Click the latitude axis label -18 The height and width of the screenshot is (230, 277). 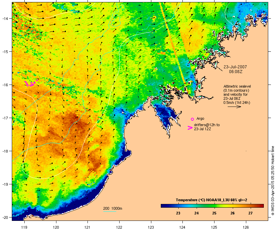(5, 151)
